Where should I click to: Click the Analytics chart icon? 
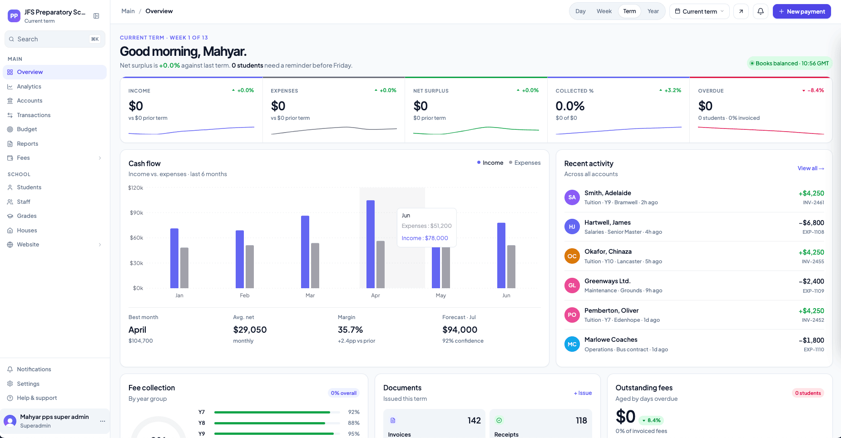[x=10, y=87]
